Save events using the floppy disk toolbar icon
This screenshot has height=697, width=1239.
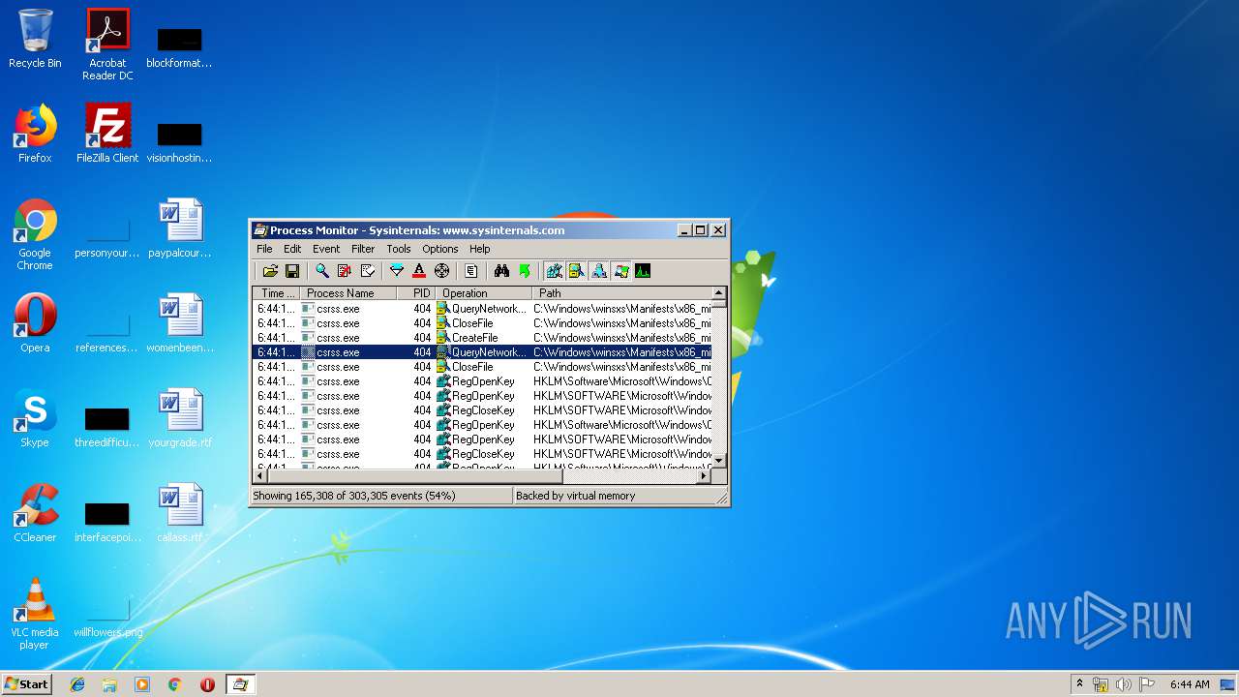click(292, 271)
